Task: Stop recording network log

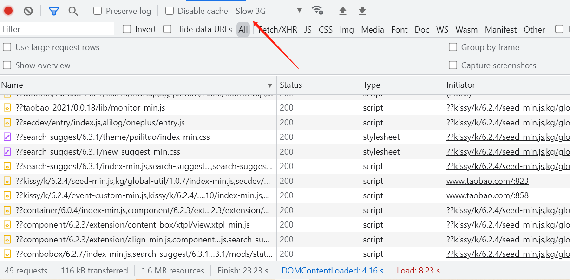Action: (x=8, y=11)
